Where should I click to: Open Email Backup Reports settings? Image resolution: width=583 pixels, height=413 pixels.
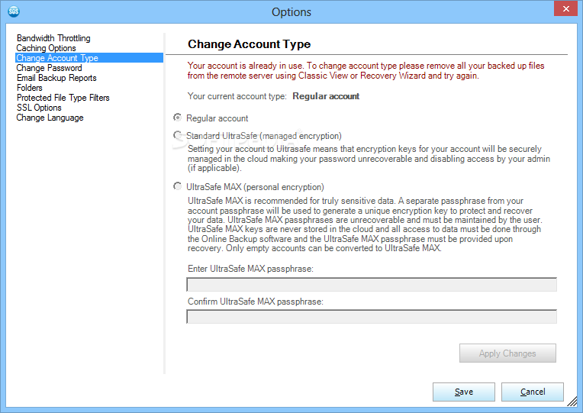56,78
